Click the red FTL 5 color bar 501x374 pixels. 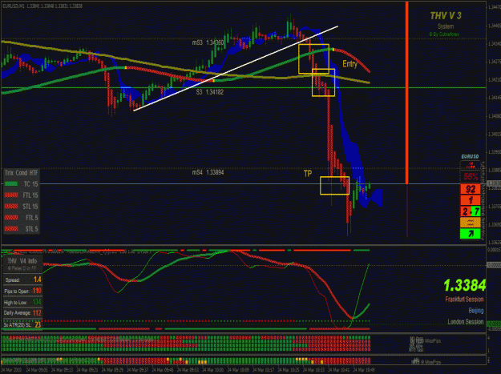point(11,217)
